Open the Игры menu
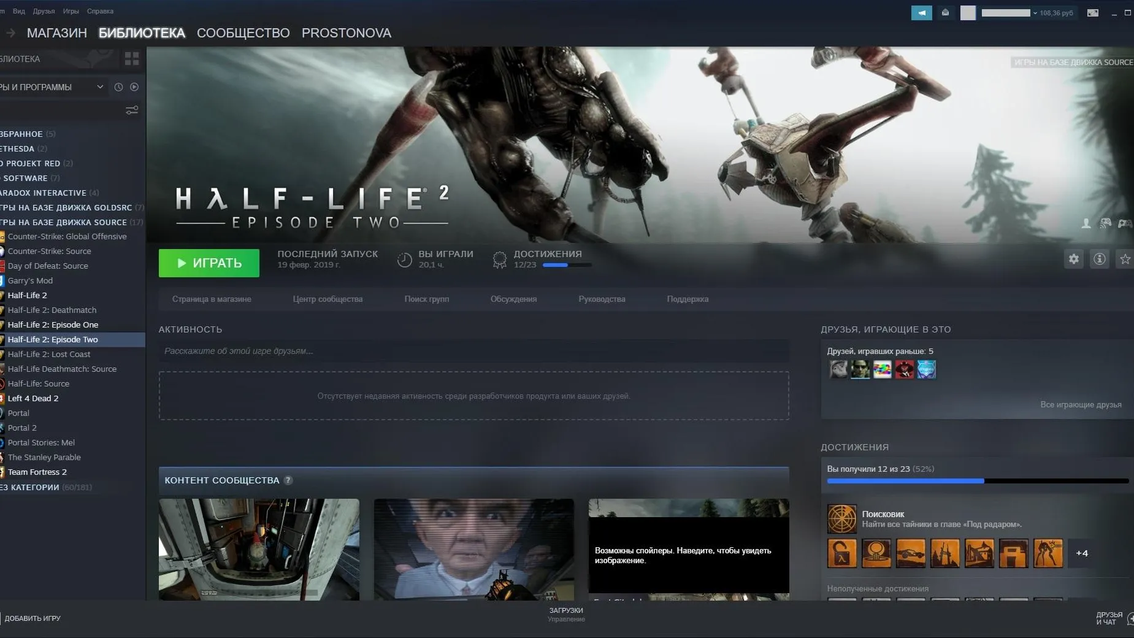1134x638 pixels. click(x=71, y=11)
